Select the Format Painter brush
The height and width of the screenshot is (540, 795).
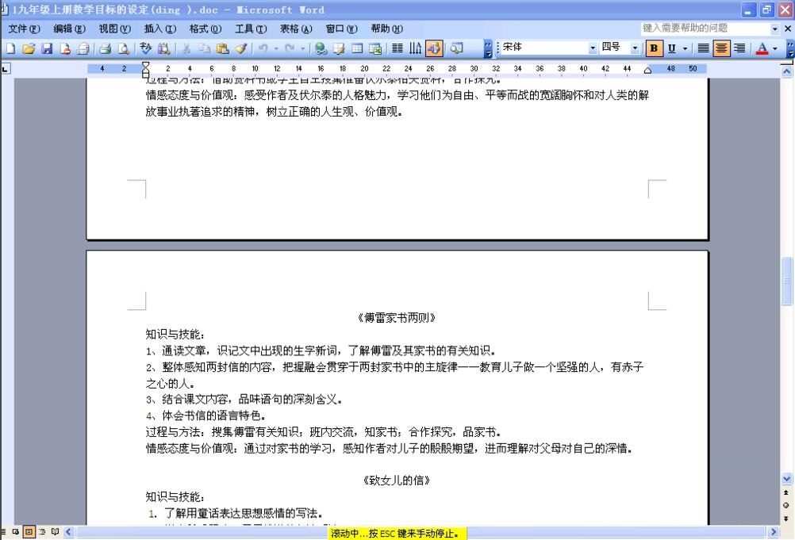[241, 48]
